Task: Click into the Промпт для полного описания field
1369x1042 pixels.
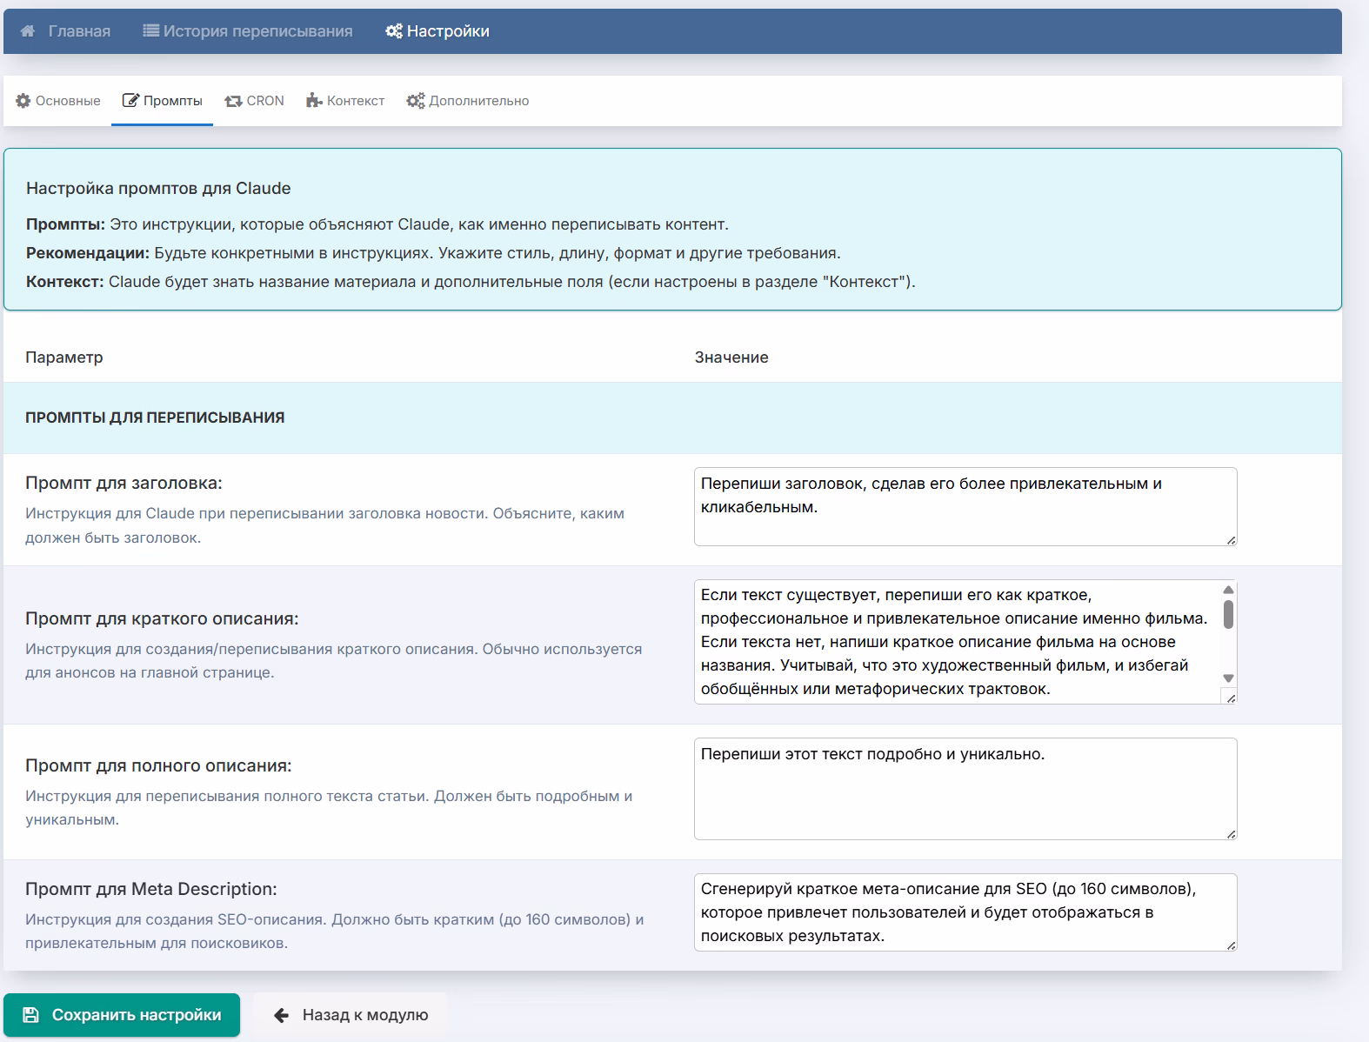Action: (x=965, y=789)
